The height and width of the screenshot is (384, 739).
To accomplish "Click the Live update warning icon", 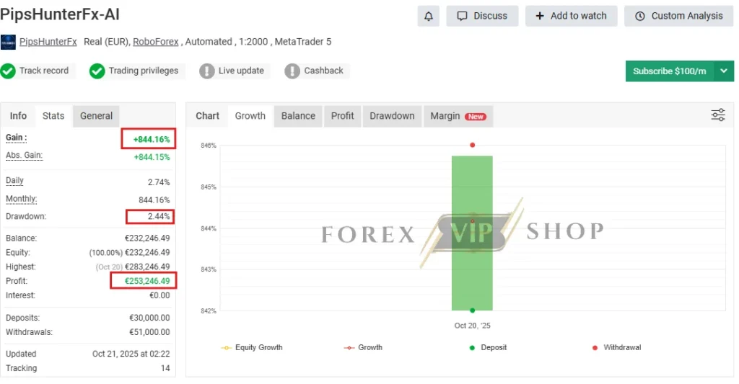I will (206, 71).
